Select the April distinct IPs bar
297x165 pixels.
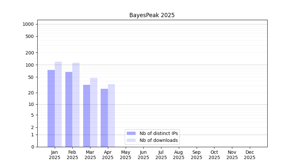point(104,118)
